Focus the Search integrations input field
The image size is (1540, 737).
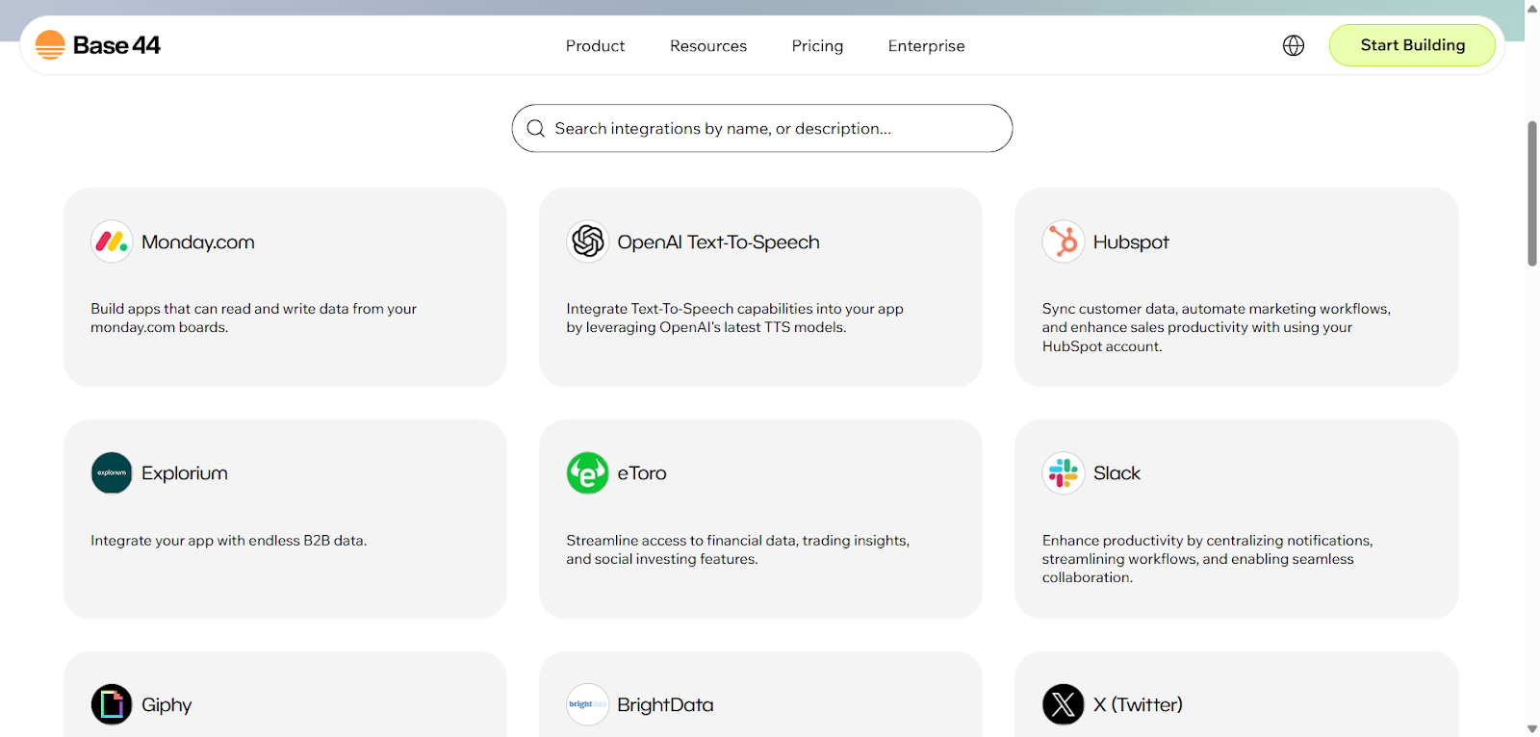[762, 128]
